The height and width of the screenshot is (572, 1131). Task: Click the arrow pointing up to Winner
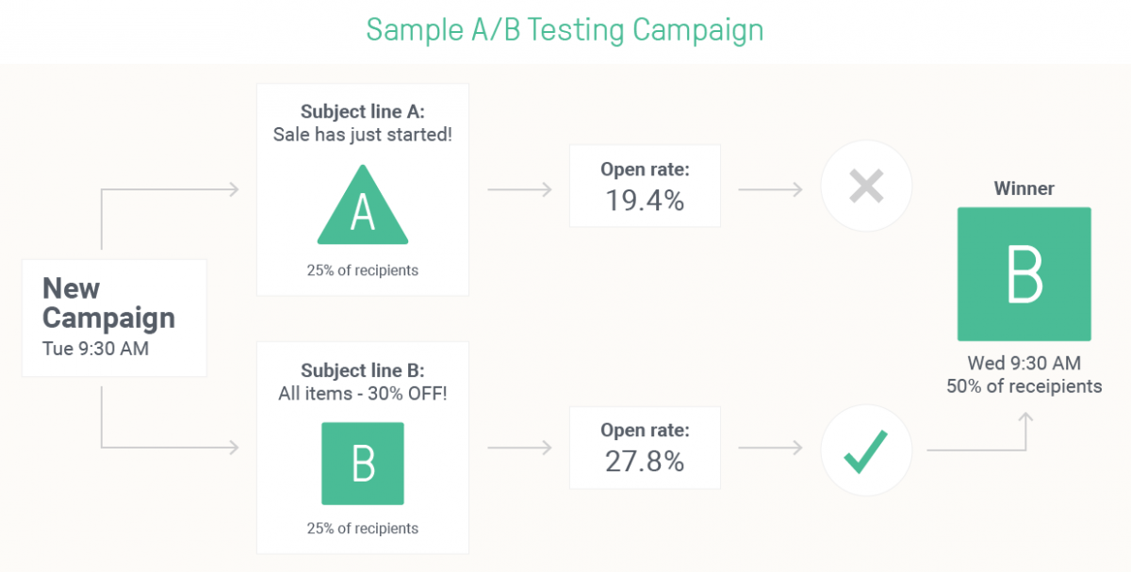1024,433
